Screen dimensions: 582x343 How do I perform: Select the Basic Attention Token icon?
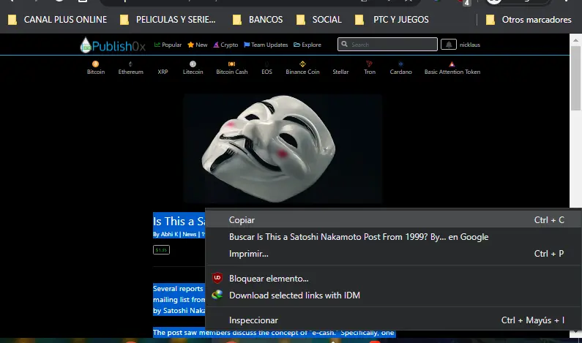coord(452,64)
